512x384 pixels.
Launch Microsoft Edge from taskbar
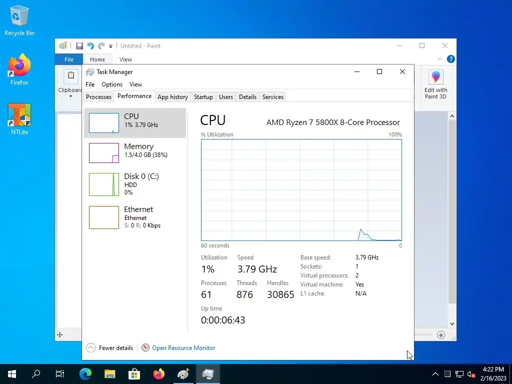click(x=85, y=374)
